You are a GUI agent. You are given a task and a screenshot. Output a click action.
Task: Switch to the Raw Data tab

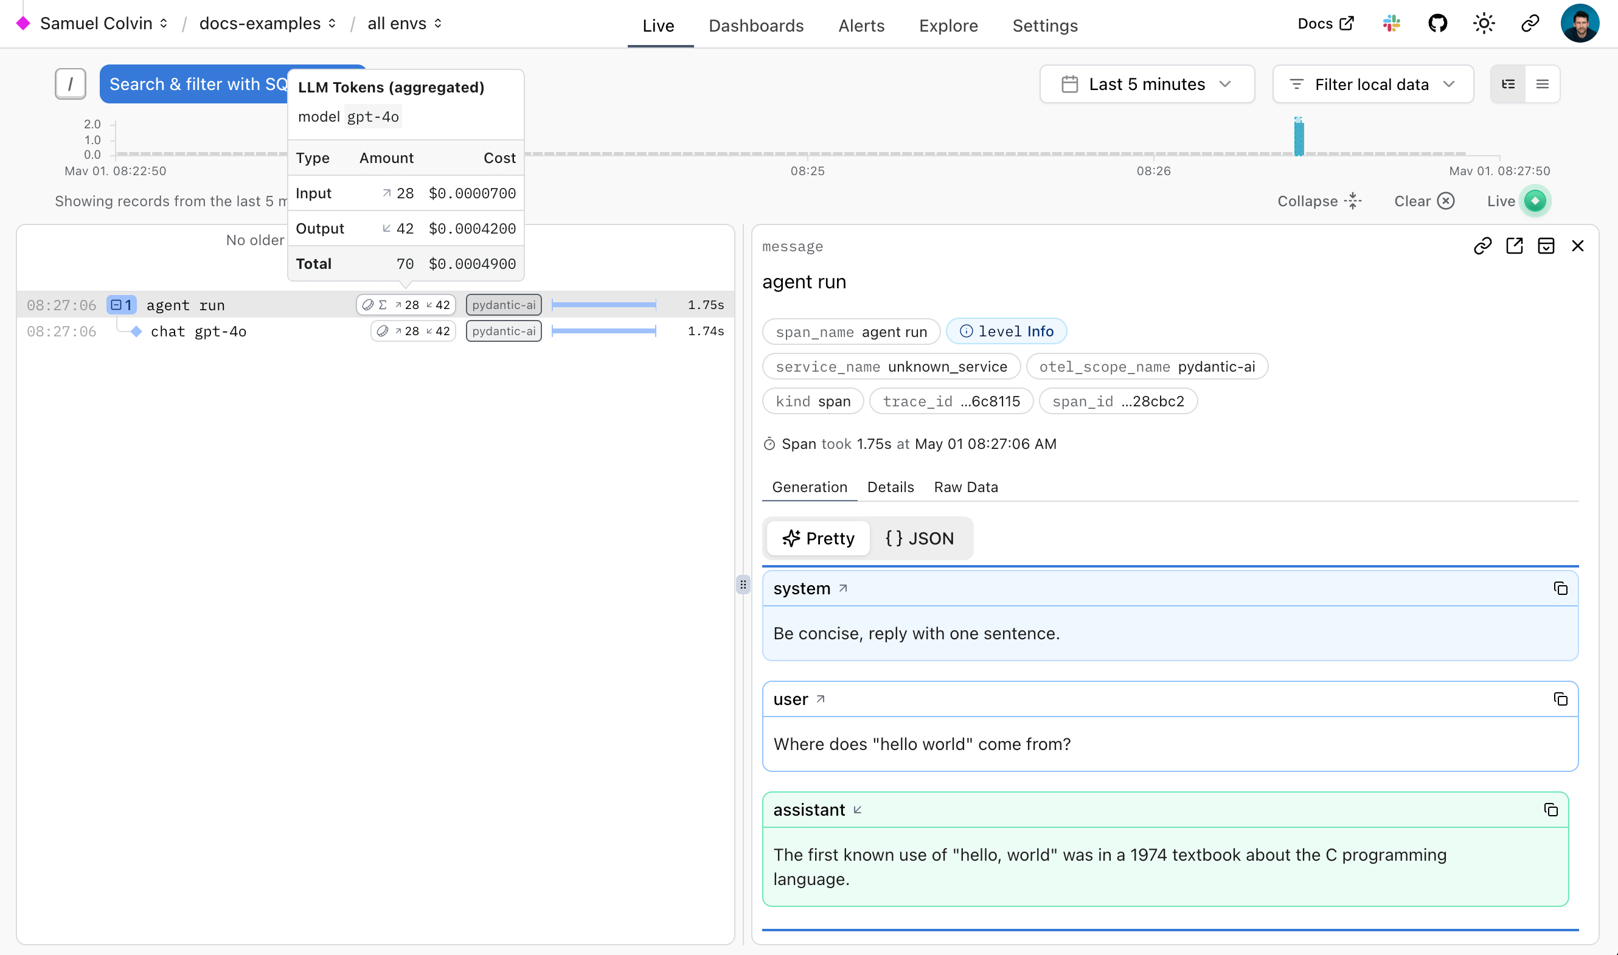pyautogui.click(x=966, y=487)
